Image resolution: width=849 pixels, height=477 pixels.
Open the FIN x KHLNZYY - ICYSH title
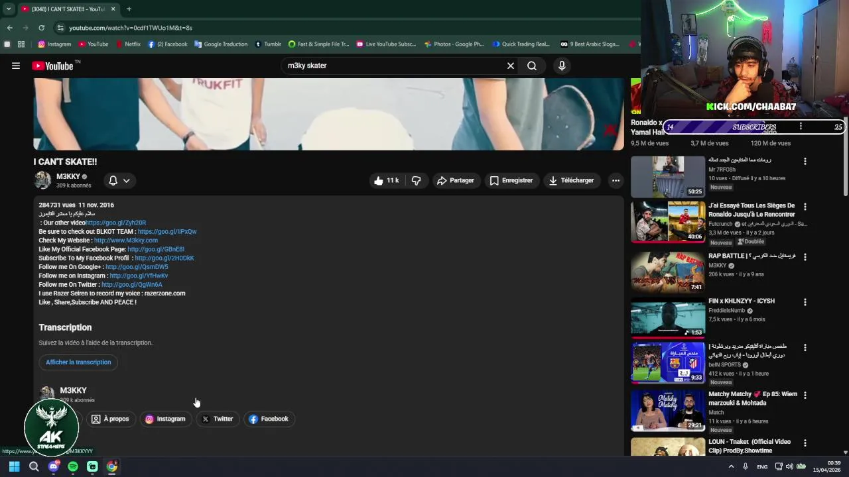[741, 301]
